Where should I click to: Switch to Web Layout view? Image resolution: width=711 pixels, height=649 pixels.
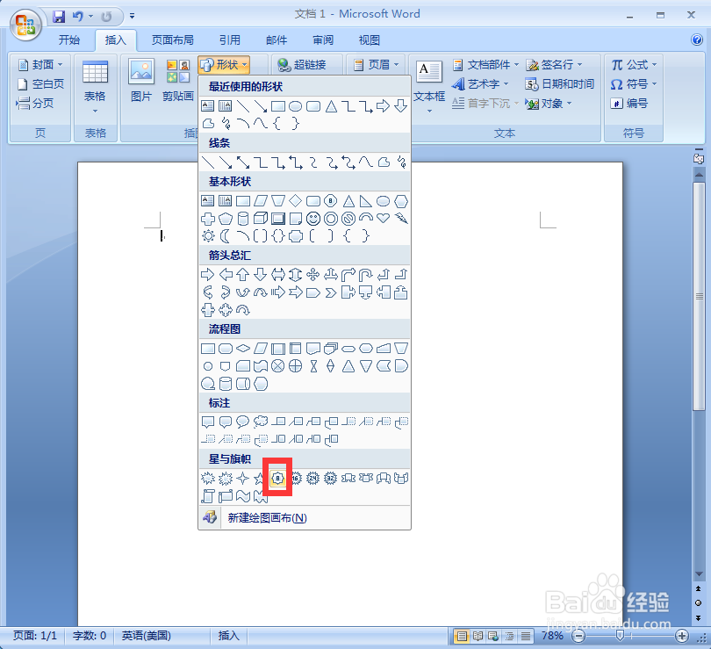coord(493,636)
